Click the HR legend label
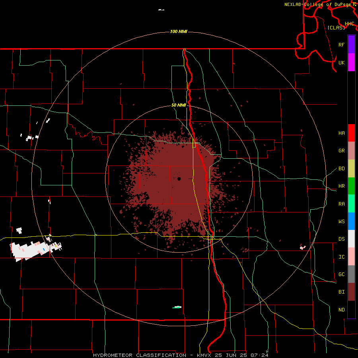The image size is (358, 358). (x=341, y=186)
